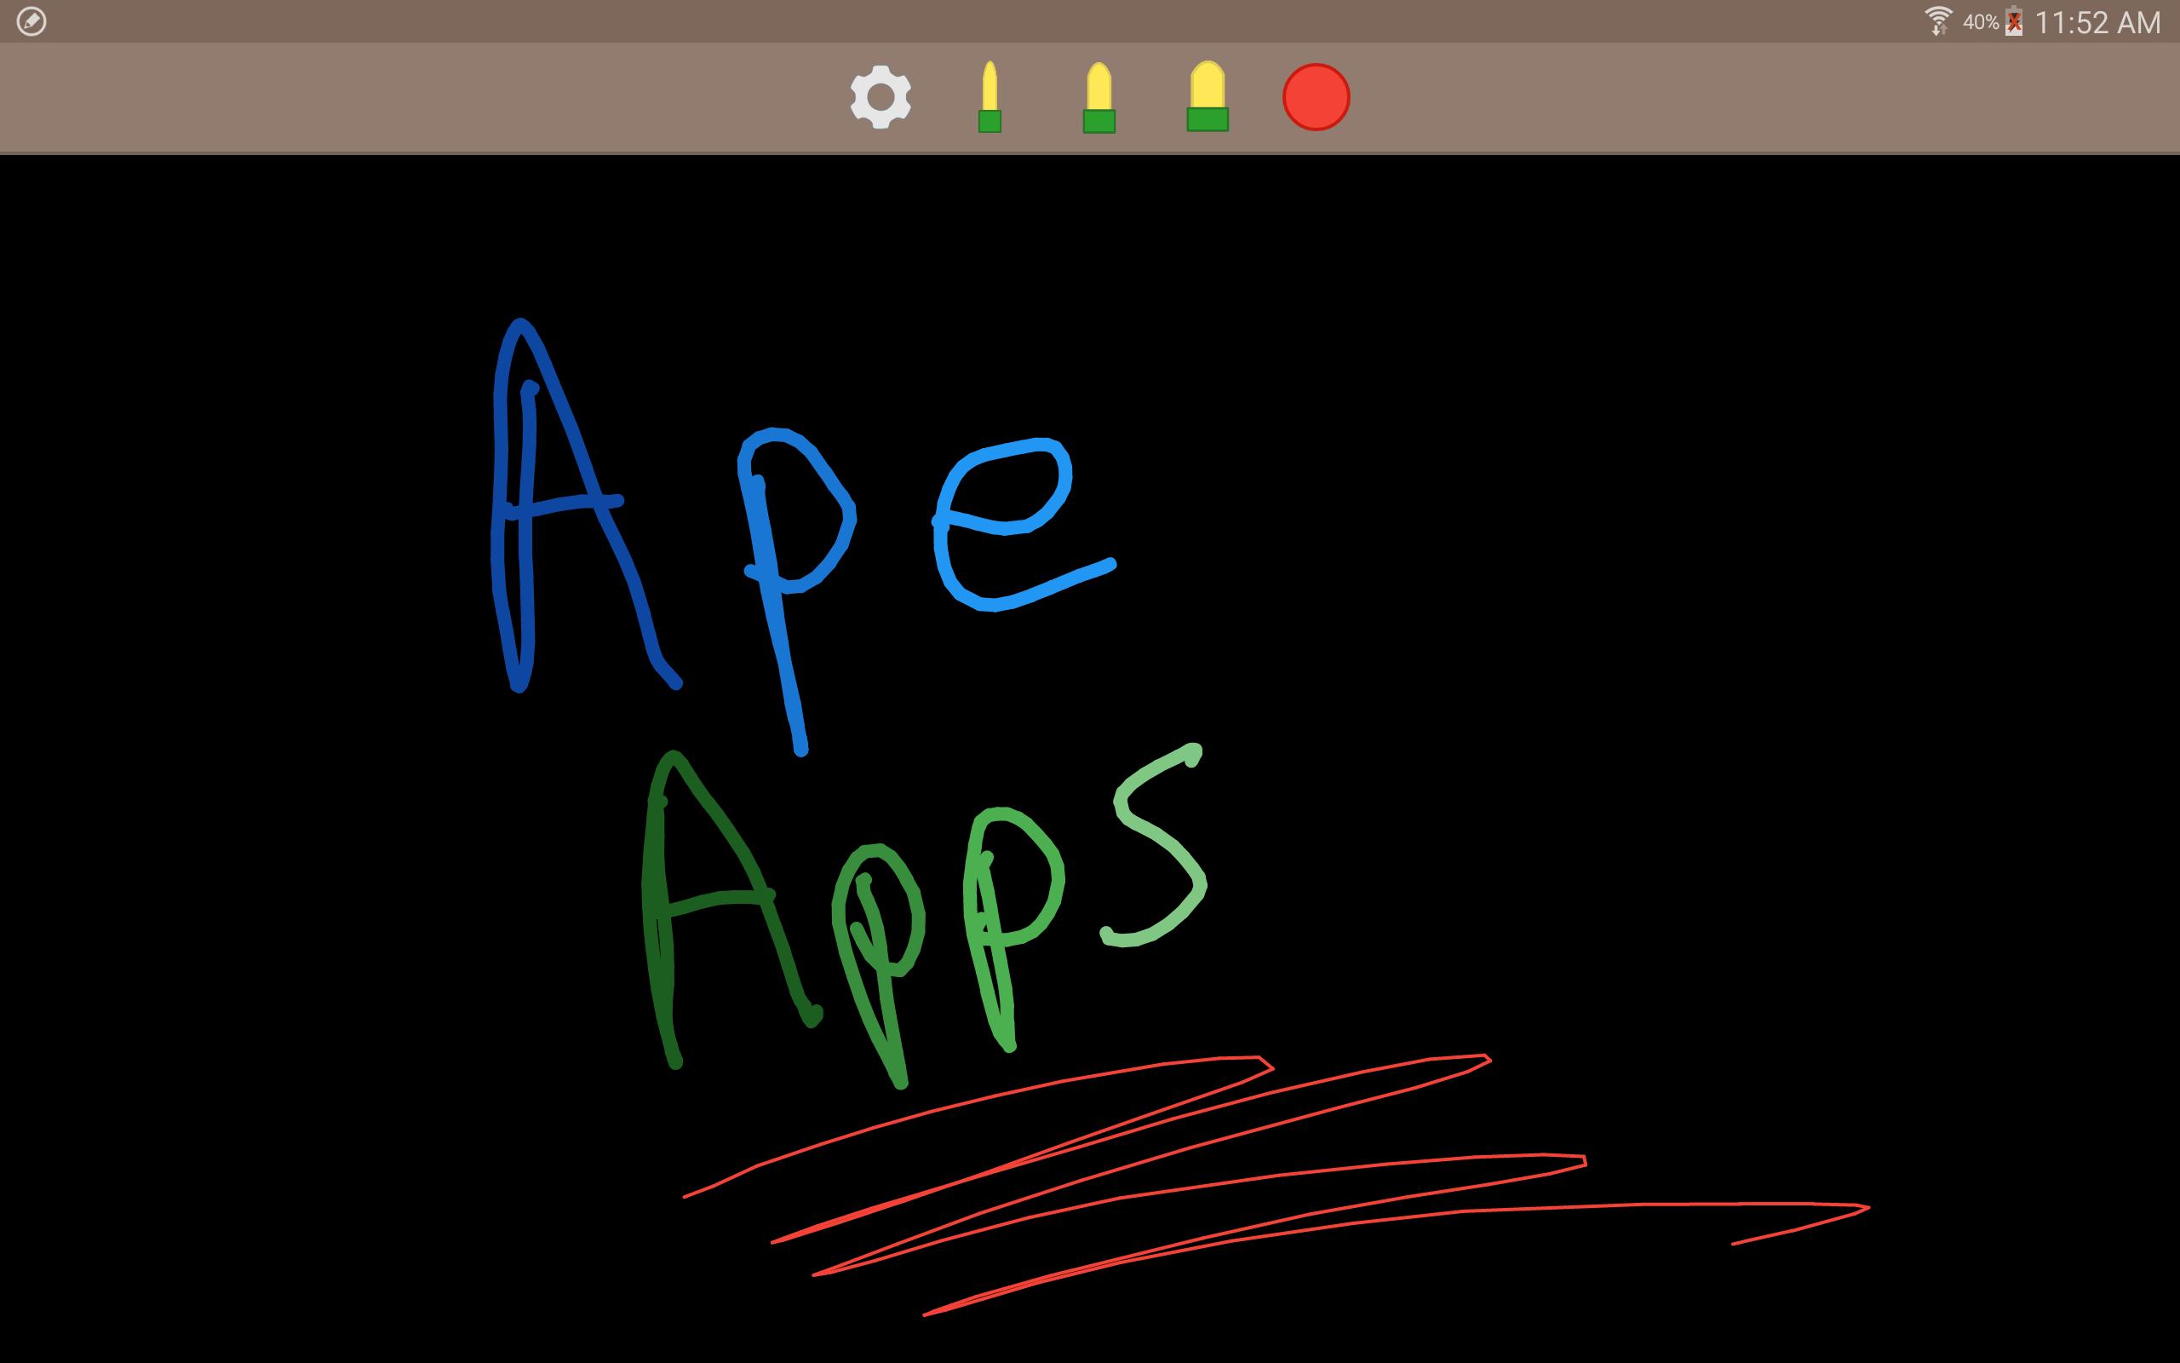Select the medium crayon brush size
The image size is (2180, 1363).
click(1099, 96)
